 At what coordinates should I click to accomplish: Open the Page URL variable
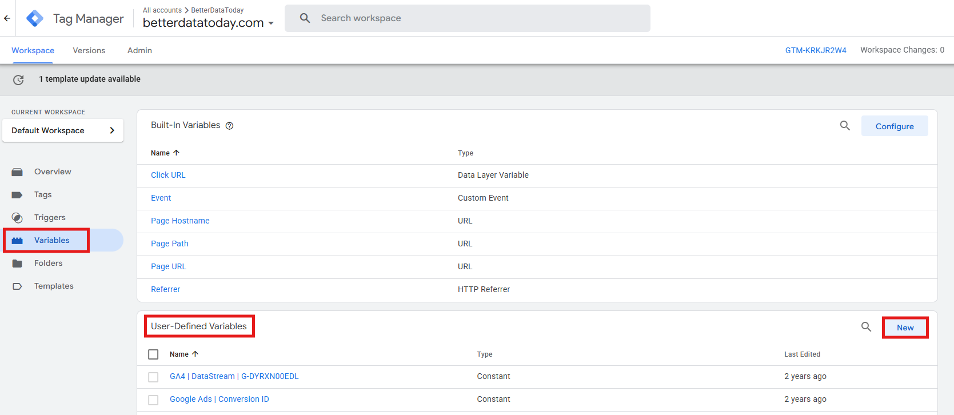click(169, 266)
